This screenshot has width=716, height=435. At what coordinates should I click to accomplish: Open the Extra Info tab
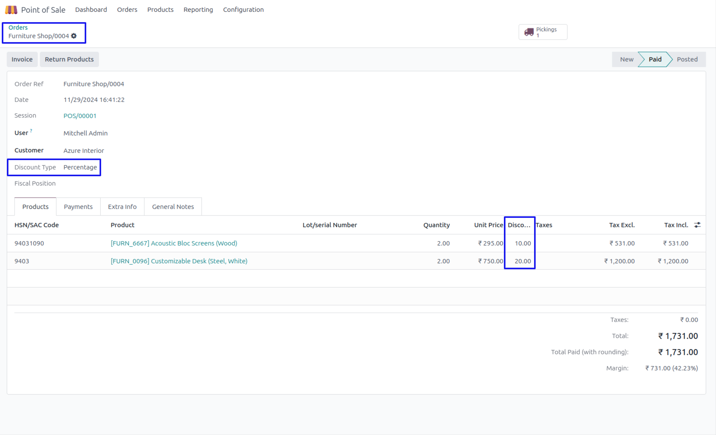tap(122, 207)
